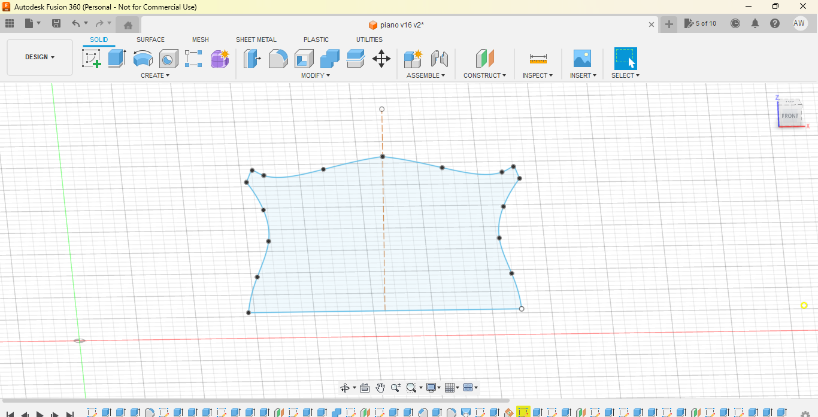
Task: Select the Extrude tool
Action: click(x=117, y=59)
